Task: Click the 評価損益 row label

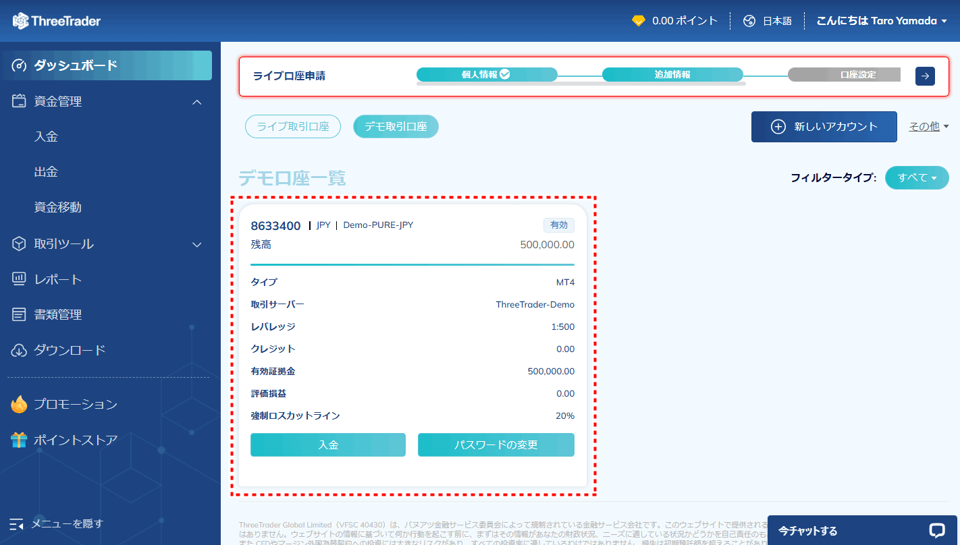Action: tap(269, 393)
